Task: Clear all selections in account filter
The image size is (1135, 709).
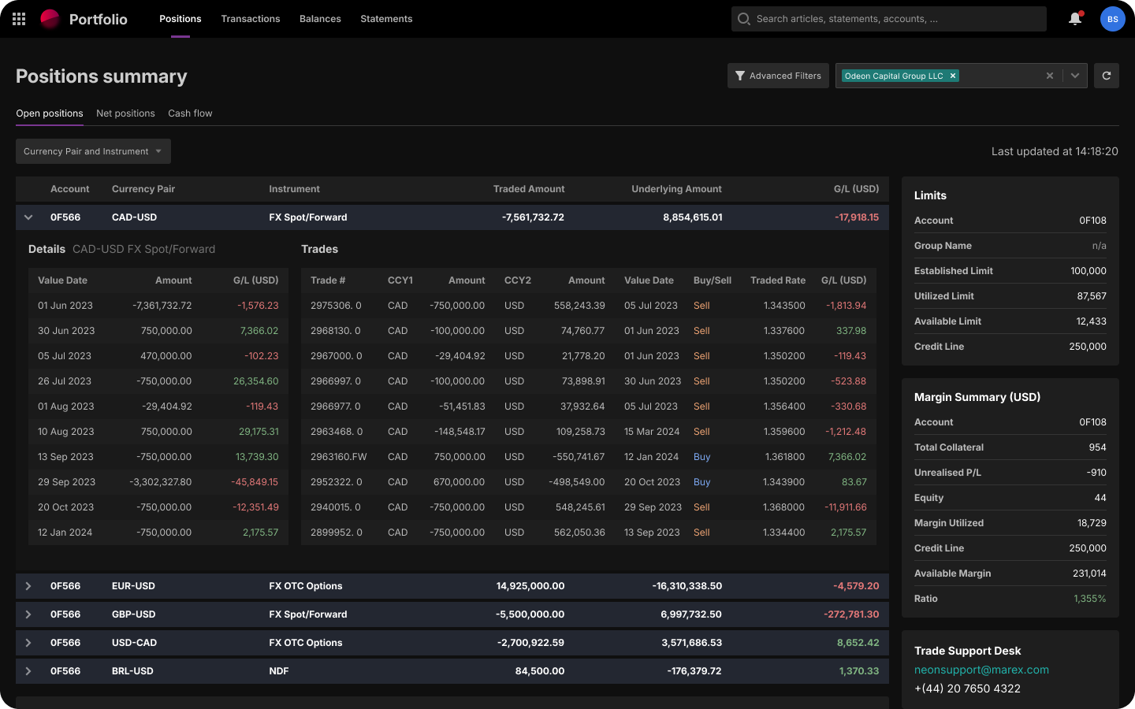Action: pyautogui.click(x=1050, y=76)
